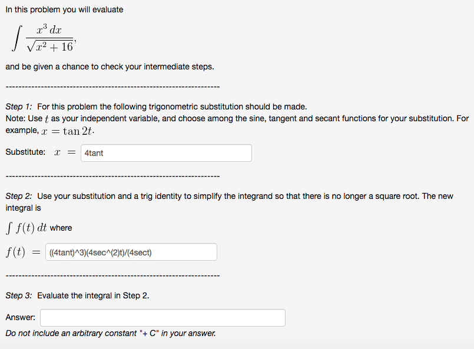Click the f(t) = label

pos(19,251)
